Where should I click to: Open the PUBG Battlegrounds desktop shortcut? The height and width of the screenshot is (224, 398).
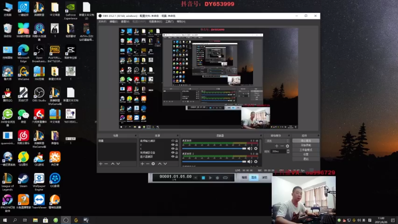(55, 54)
